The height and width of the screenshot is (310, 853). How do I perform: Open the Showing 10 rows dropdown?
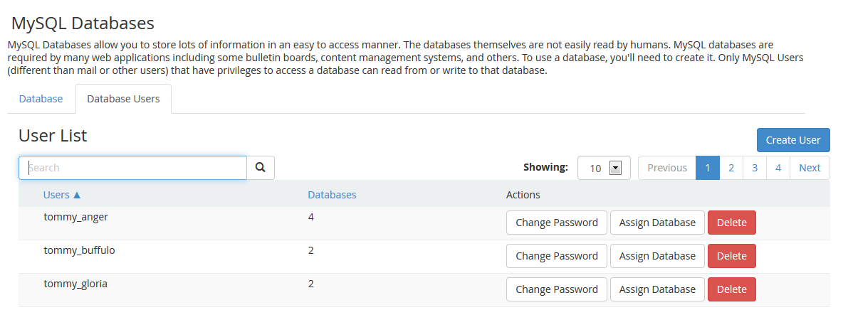tap(604, 168)
